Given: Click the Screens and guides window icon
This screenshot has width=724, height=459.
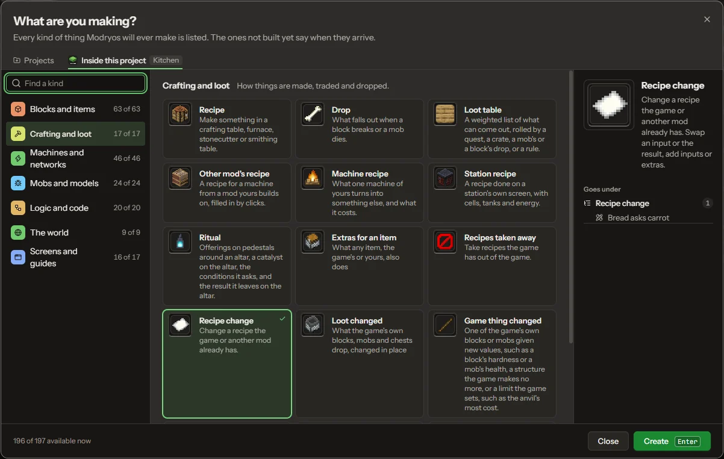Looking at the screenshot, I should [x=18, y=257].
